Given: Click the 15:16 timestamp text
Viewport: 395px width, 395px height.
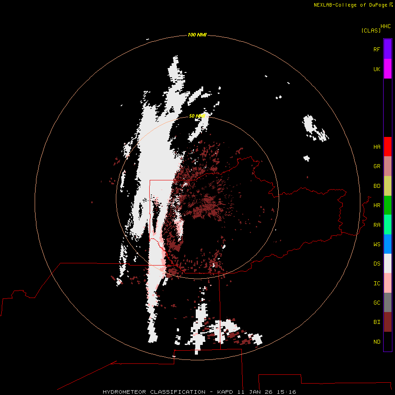Looking at the screenshot, I should coord(286,392).
